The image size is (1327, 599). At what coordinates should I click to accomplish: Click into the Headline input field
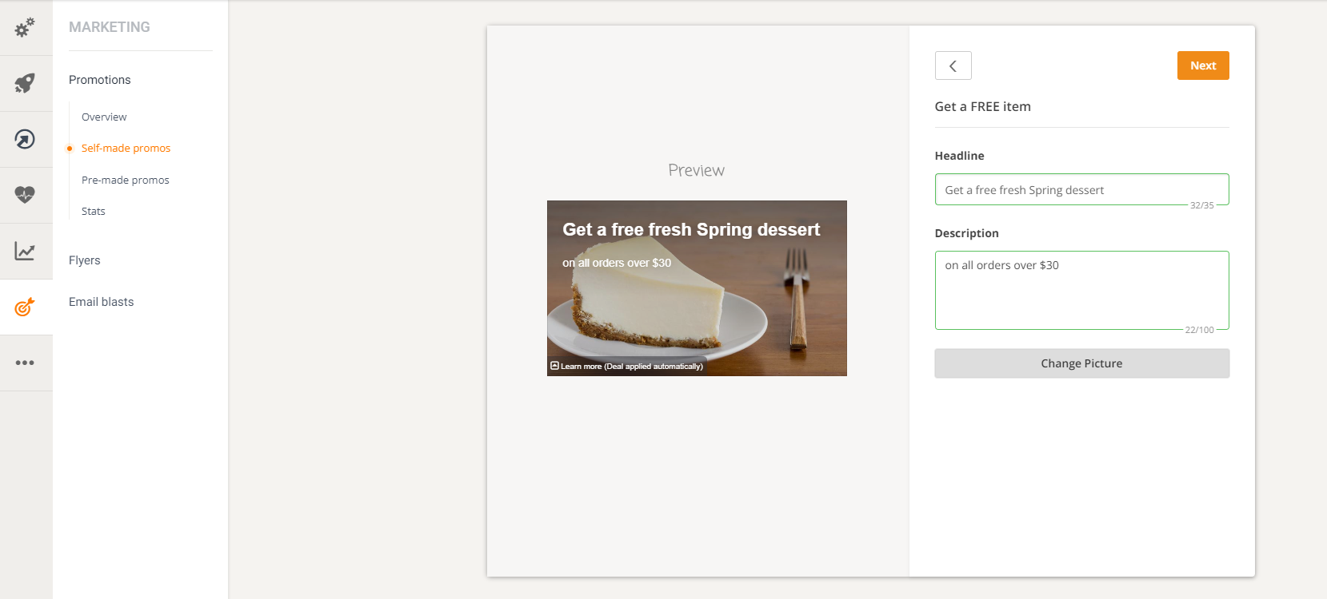pyautogui.click(x=1081, y=189)
